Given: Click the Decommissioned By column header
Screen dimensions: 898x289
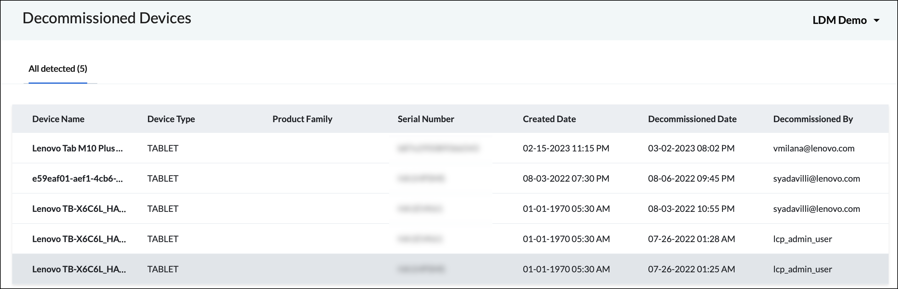Looking at the screenshot, I should 813,119.
